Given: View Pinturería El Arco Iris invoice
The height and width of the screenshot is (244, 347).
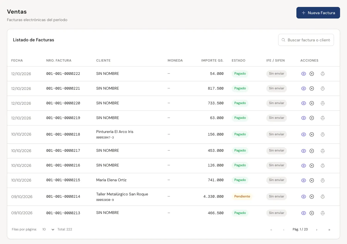Looking at the screenshot, I should pos(304,134).
